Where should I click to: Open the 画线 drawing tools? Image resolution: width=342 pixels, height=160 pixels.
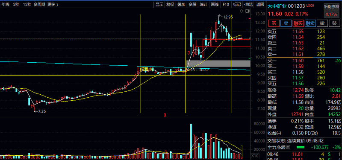[215, 4]
